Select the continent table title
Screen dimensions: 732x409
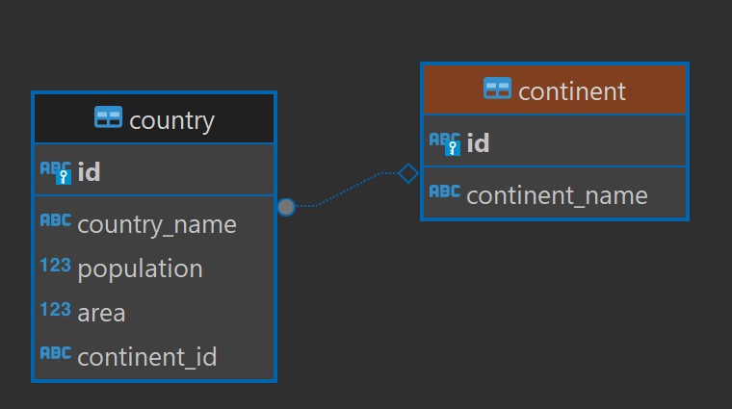572,91
